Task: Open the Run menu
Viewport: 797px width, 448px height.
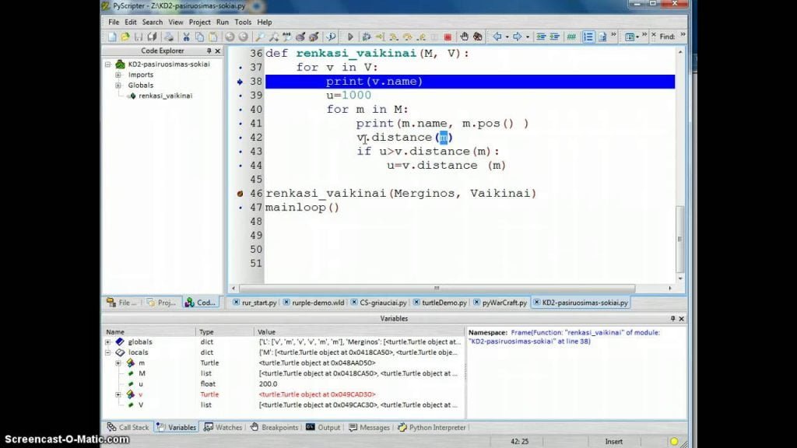Action: [x=222, y=23]
